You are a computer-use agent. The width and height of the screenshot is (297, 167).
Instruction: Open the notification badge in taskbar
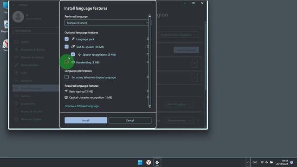point(291,162)
